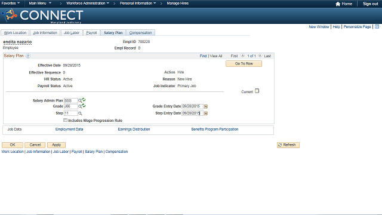Open Manage Hires breadcrumb

click(x=178, y=3)
